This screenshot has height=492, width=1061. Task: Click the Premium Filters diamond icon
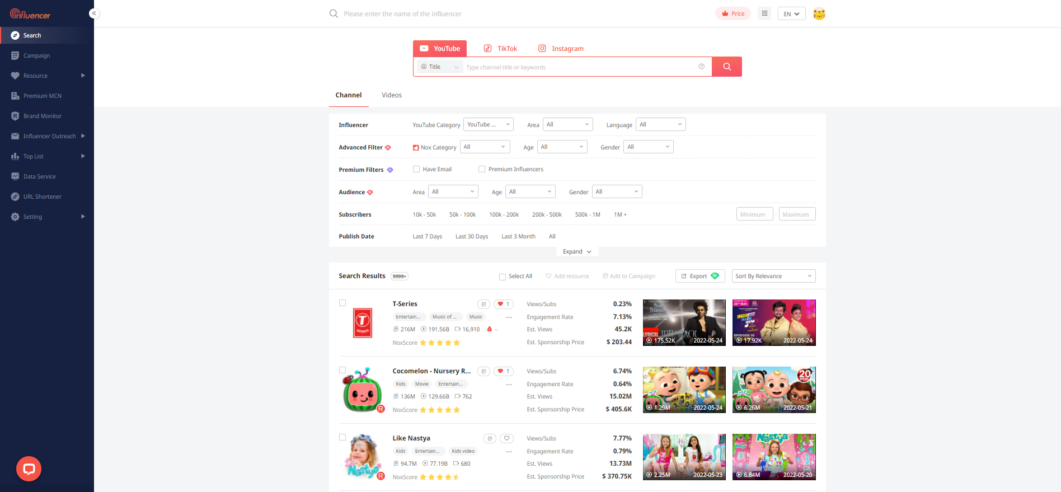390,170
